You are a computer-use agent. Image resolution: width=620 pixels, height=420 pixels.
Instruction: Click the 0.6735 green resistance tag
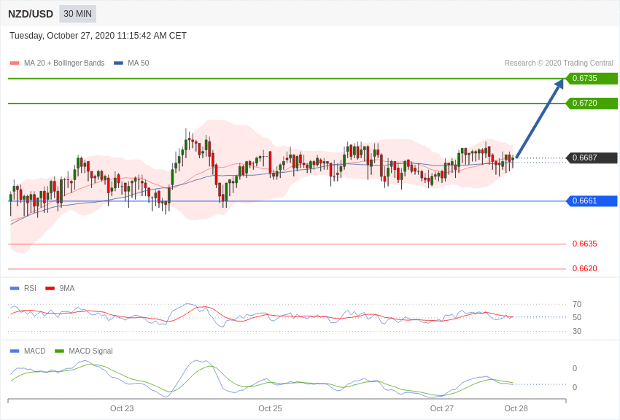[x=591, y=78]
